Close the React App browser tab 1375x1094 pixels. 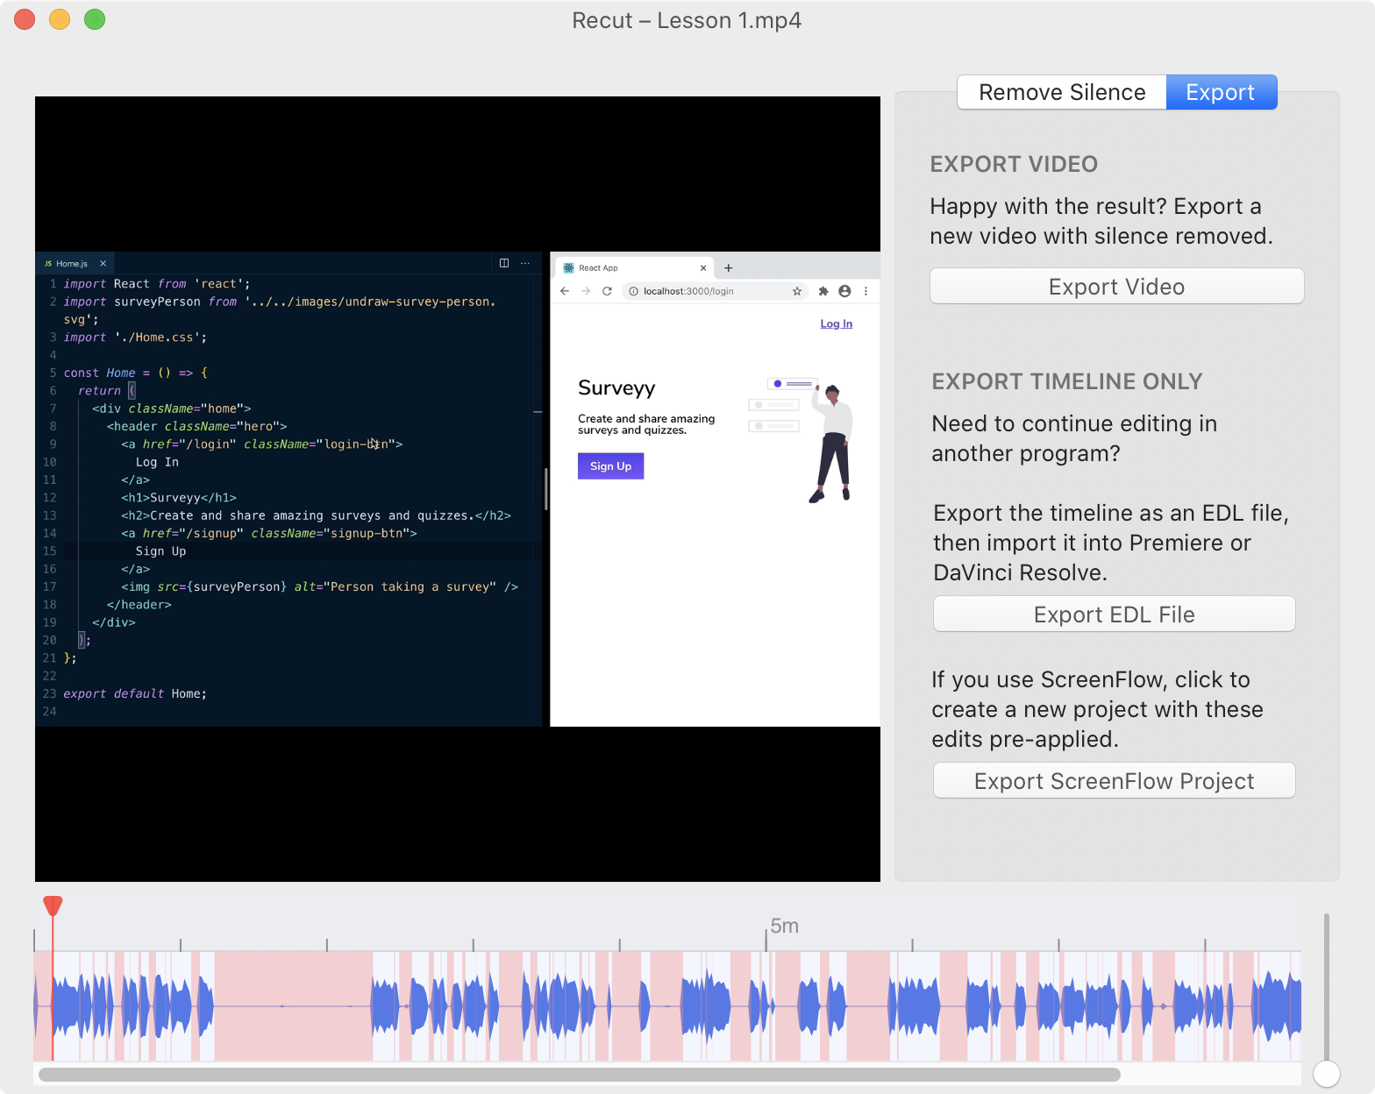(703, 268)
